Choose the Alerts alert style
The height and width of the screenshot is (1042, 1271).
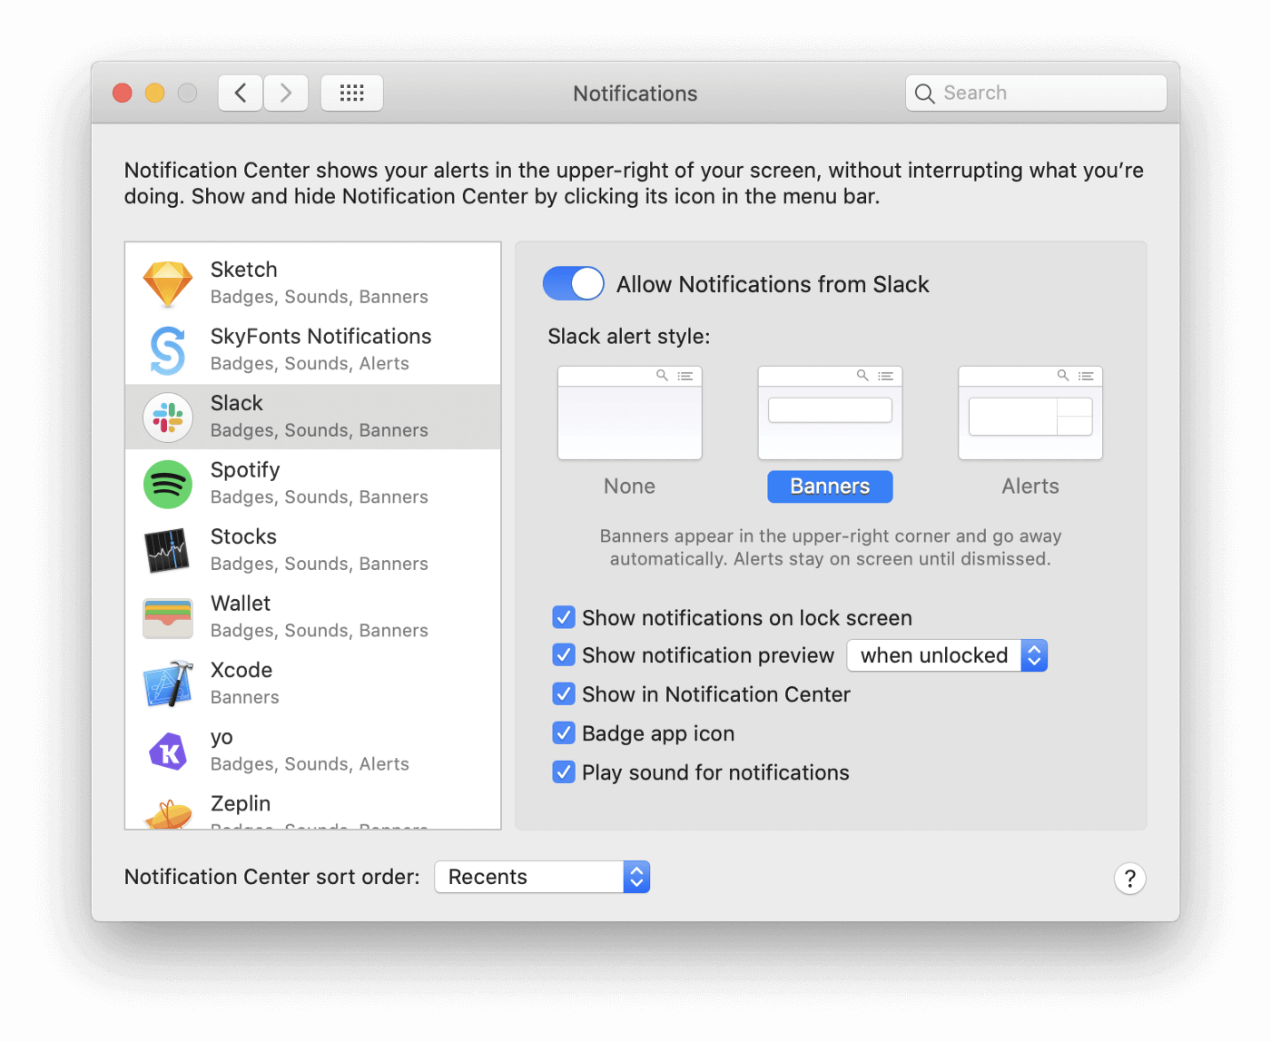pos(1030,414)
